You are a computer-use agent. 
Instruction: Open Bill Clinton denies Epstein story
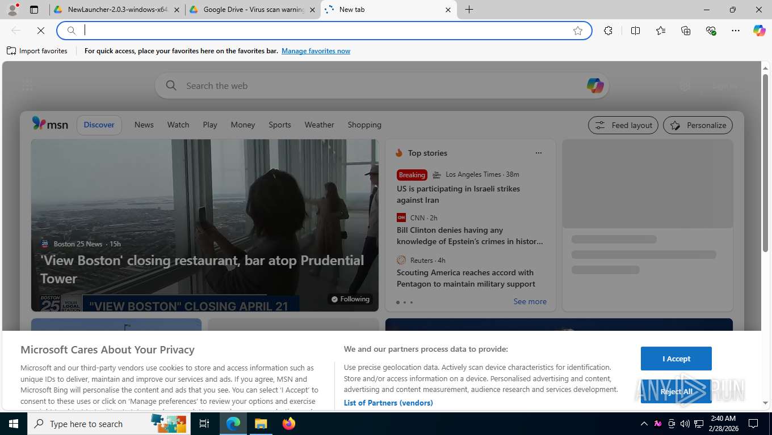point(469,236)
